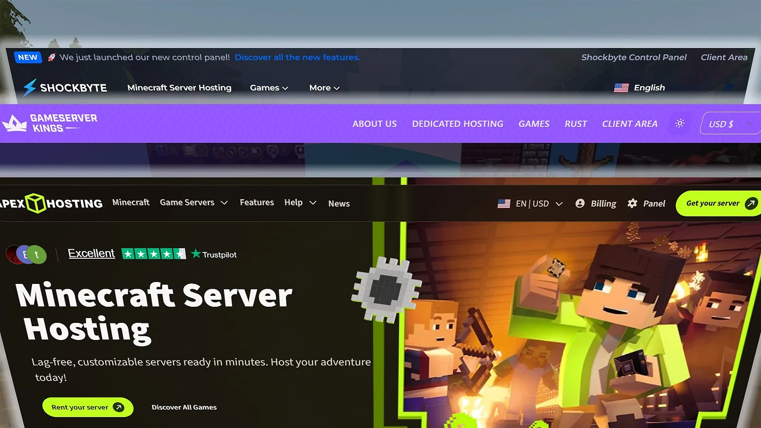The image size is (761, 428).
Task: Open DEDICATED HOSTING menu item
Action: point(458,124)
